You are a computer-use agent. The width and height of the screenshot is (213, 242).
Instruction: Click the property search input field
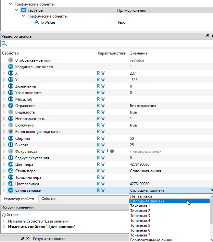107,43
